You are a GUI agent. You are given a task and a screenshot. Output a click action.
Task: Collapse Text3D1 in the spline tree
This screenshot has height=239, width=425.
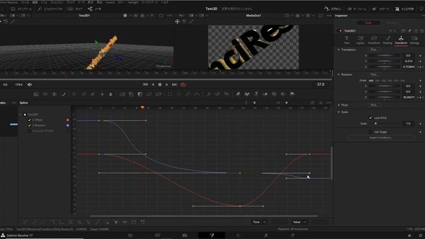click(21, 114)
